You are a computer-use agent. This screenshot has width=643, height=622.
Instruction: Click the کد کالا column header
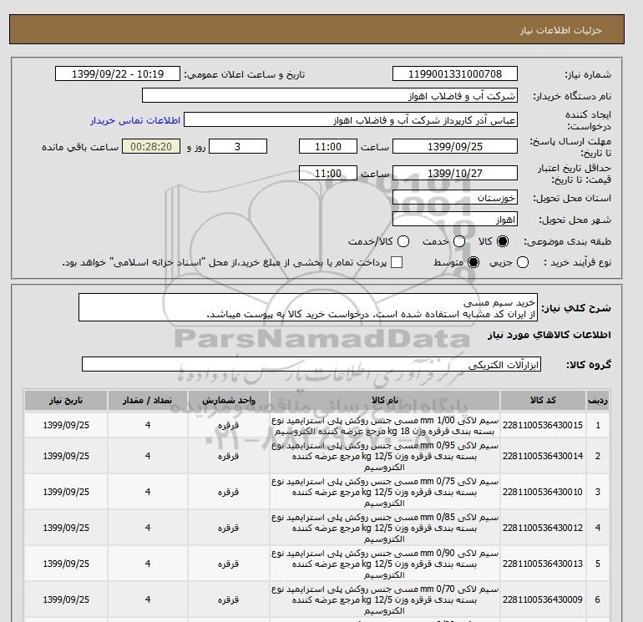pos(543,400)
